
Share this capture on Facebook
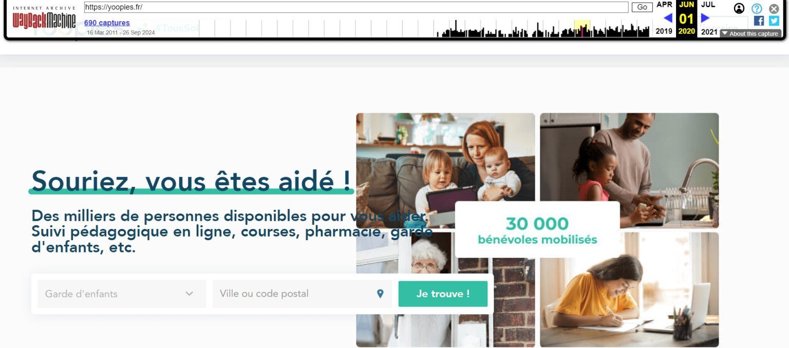point(759,21)
